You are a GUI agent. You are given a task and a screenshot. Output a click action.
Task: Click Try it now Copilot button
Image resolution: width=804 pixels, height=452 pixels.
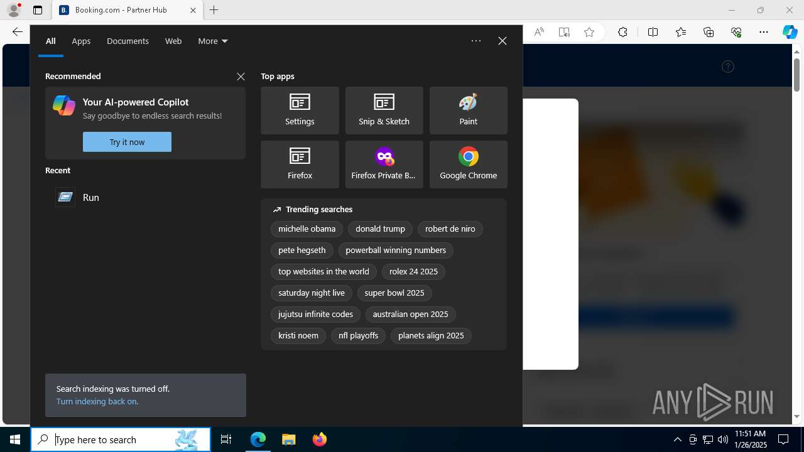click(127, 142)
